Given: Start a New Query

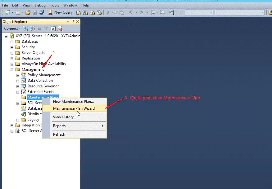Looking at the screenshot, I should pyautogui.click(x=60, y=12).
